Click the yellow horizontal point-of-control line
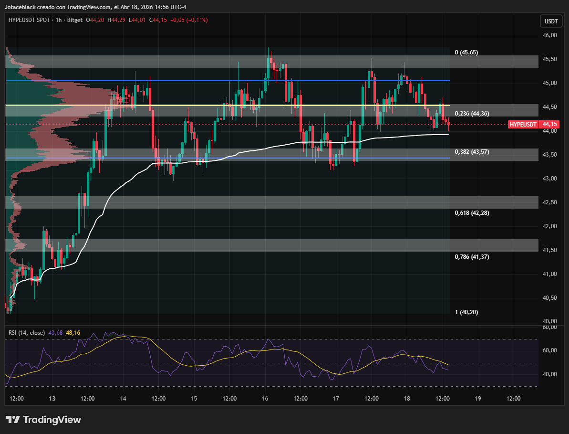569x434 pixels. click(228, 106)
